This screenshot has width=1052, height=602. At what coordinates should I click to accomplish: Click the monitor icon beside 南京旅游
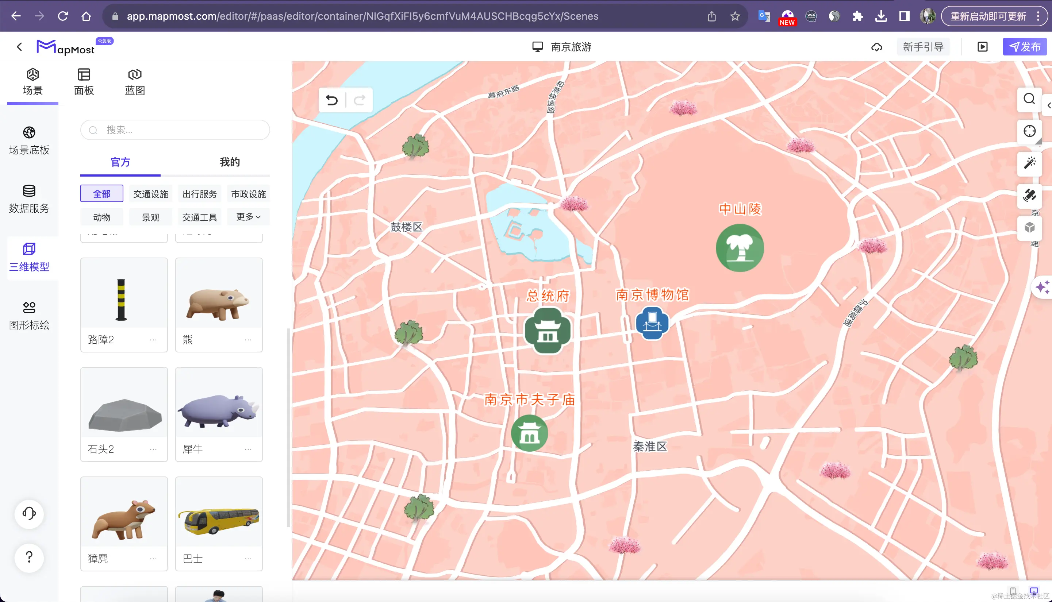pyautogui.click(x=537, y=47)
